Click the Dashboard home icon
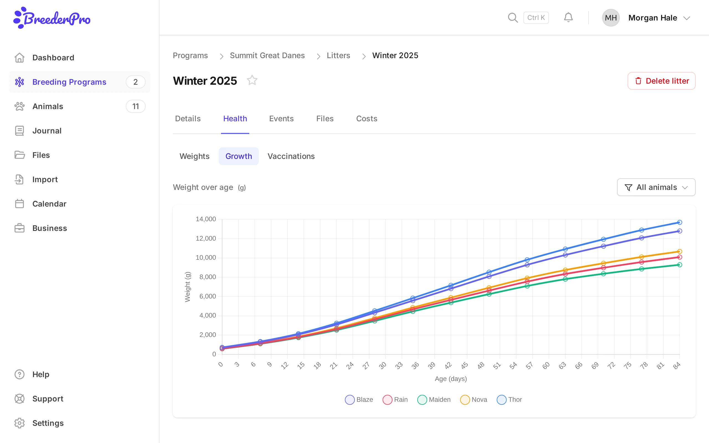The image size is (709, 443). (x=20, y=58)
